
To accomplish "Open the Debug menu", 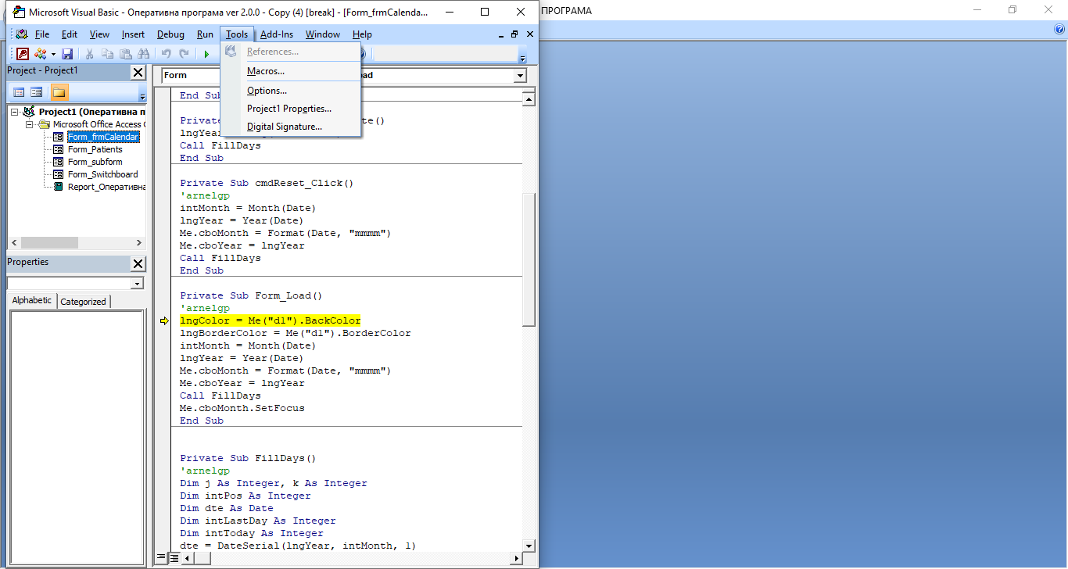I will click(x=170, y=34).
